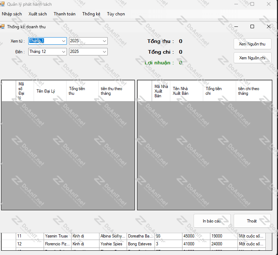Click the Lợi nhuận label

(159, 63)
